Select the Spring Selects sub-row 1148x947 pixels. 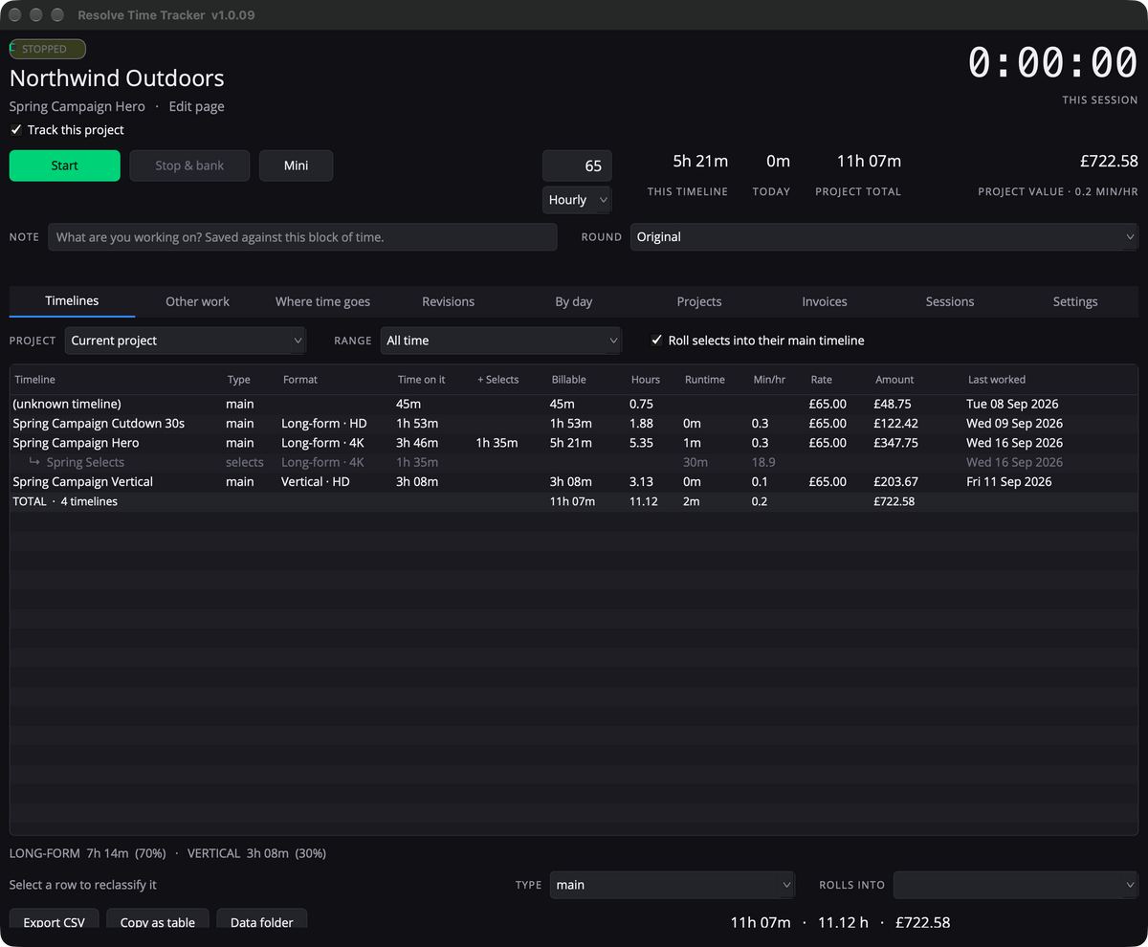(573, 462)
